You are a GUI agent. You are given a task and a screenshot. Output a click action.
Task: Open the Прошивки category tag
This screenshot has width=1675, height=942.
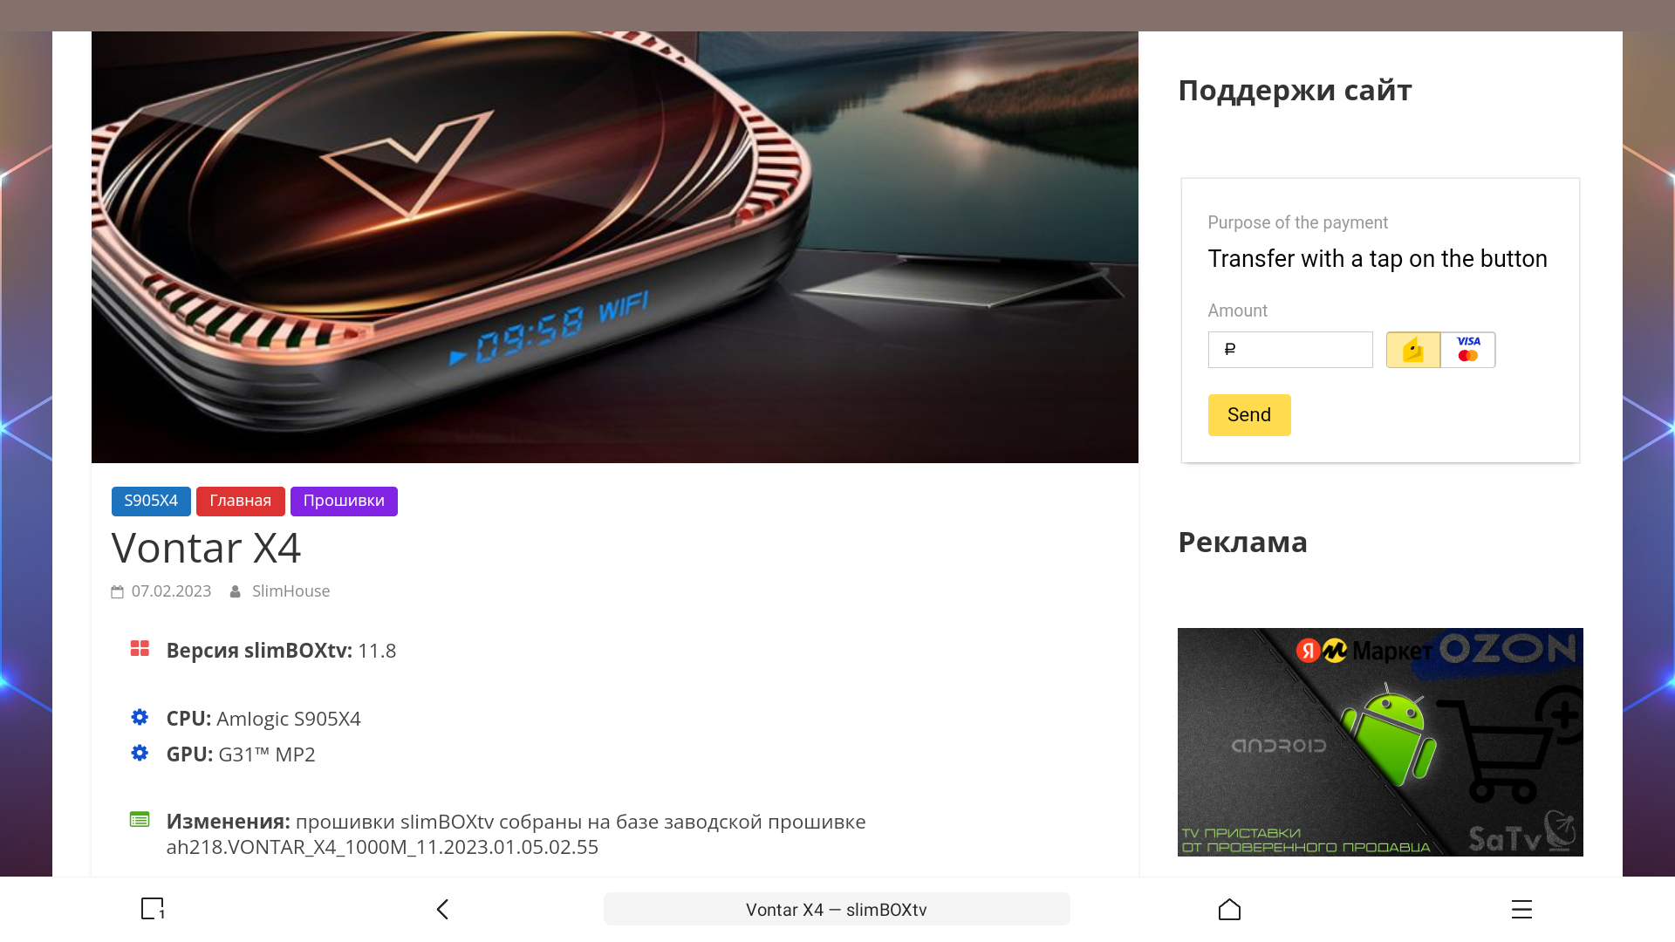[x=344, y=502]
